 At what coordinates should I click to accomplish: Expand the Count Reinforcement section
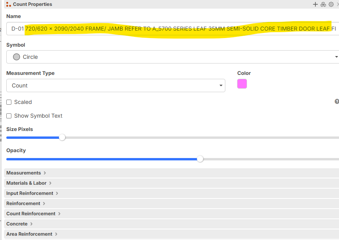171,214
